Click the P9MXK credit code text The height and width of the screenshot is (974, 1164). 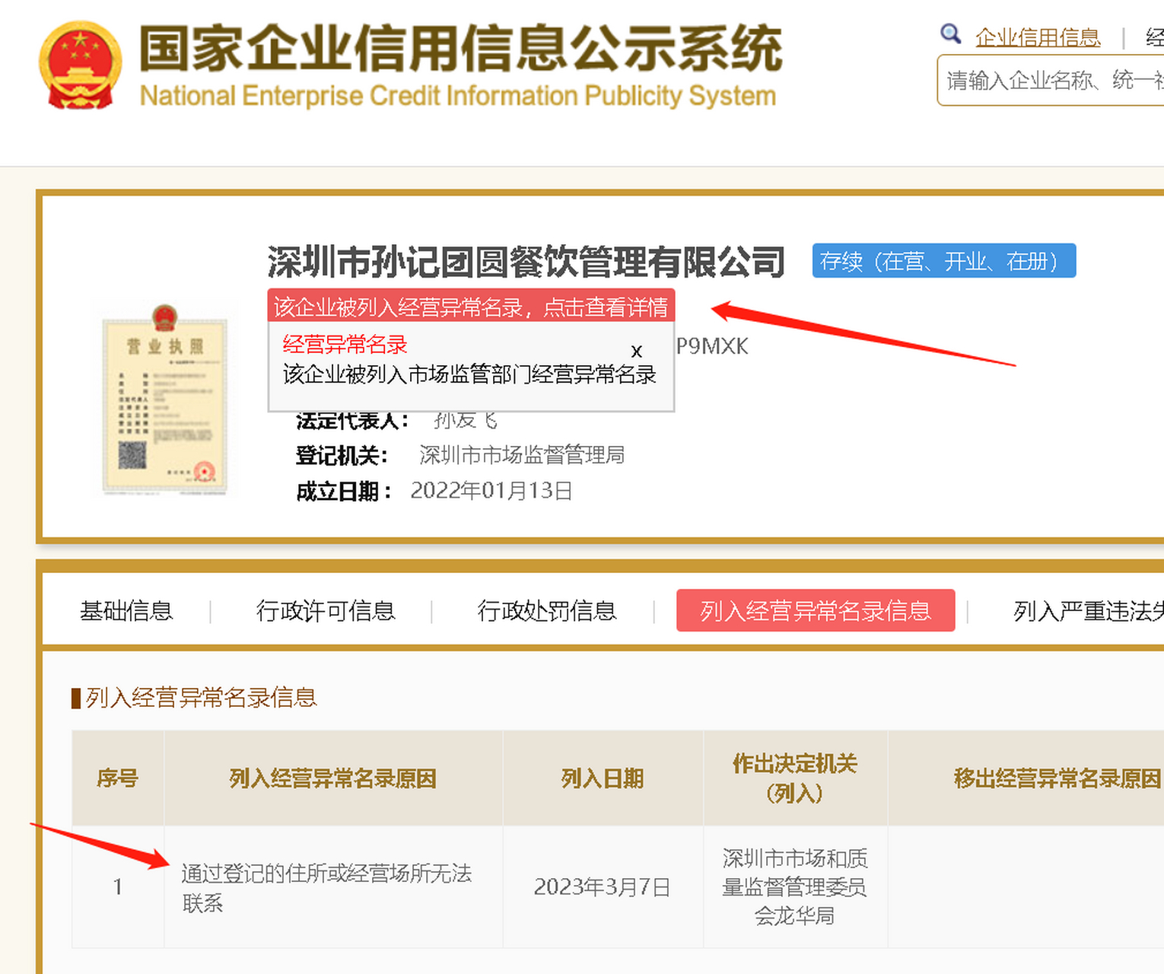coord(712,346)
